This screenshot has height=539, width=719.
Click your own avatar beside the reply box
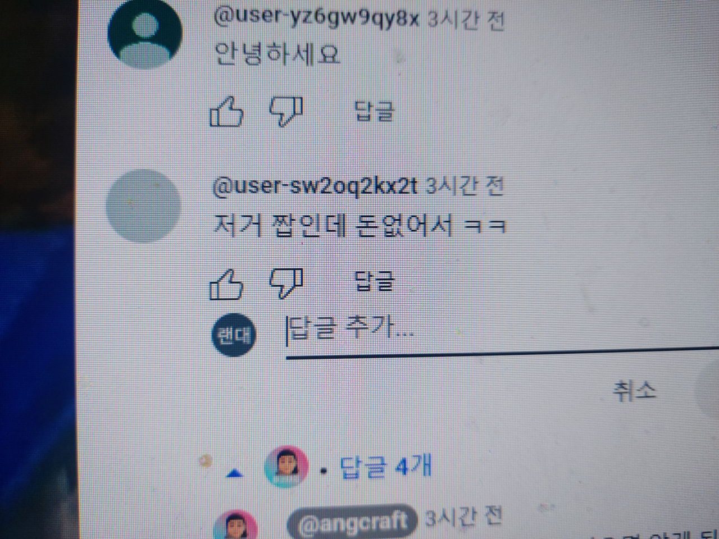tap(234, 335)
